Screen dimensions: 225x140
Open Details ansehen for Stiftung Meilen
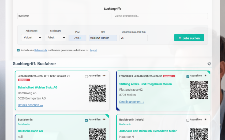[132, 102]
